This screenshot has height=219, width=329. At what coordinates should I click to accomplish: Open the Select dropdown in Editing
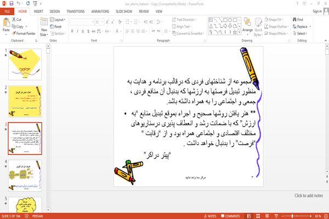pyautogui.click(x=300, y=33)
